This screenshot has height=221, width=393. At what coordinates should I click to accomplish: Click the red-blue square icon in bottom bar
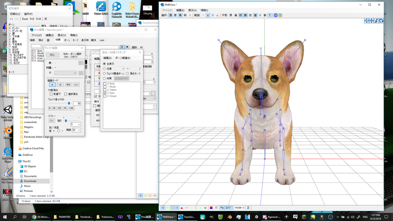point(211,208)
